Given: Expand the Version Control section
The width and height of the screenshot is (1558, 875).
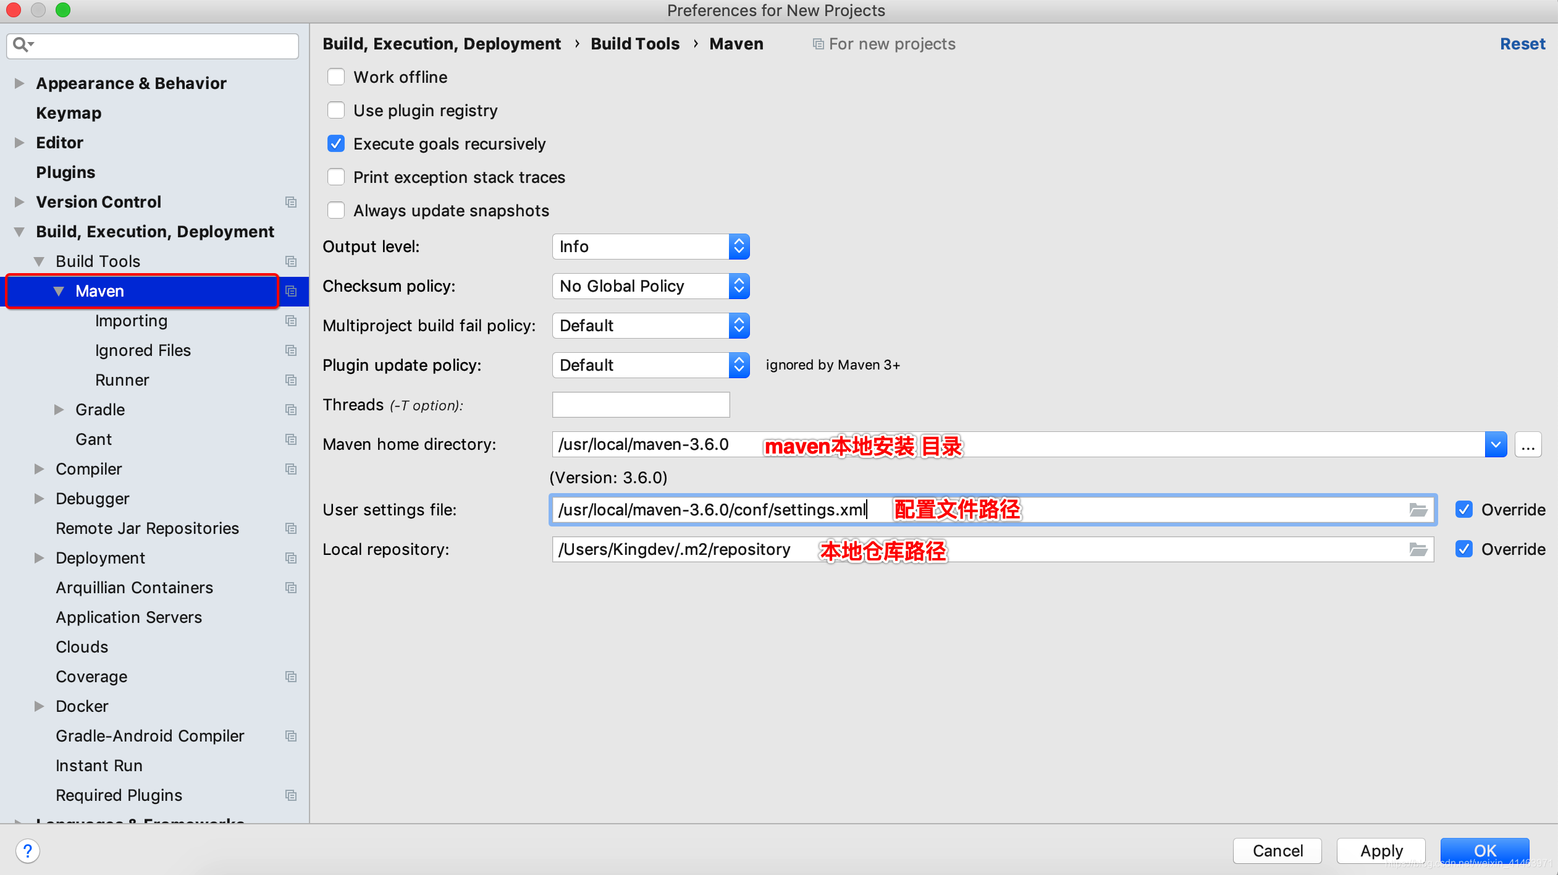Looking at the screenshot, I should (x=19, y=202).
